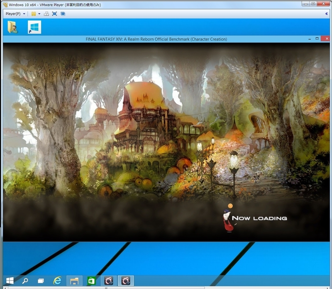The image size is (332, 289).
Task: Expand the dropdown arrow beside pause icon
Action: pyautogui.click(x=39, y=14)
